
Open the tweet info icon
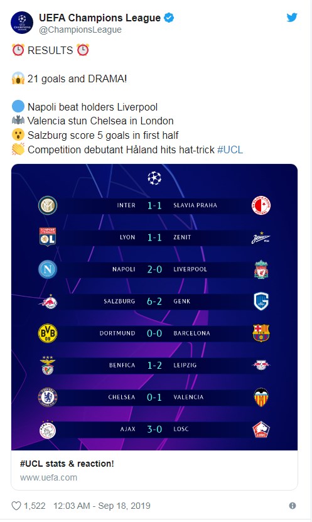293,506
